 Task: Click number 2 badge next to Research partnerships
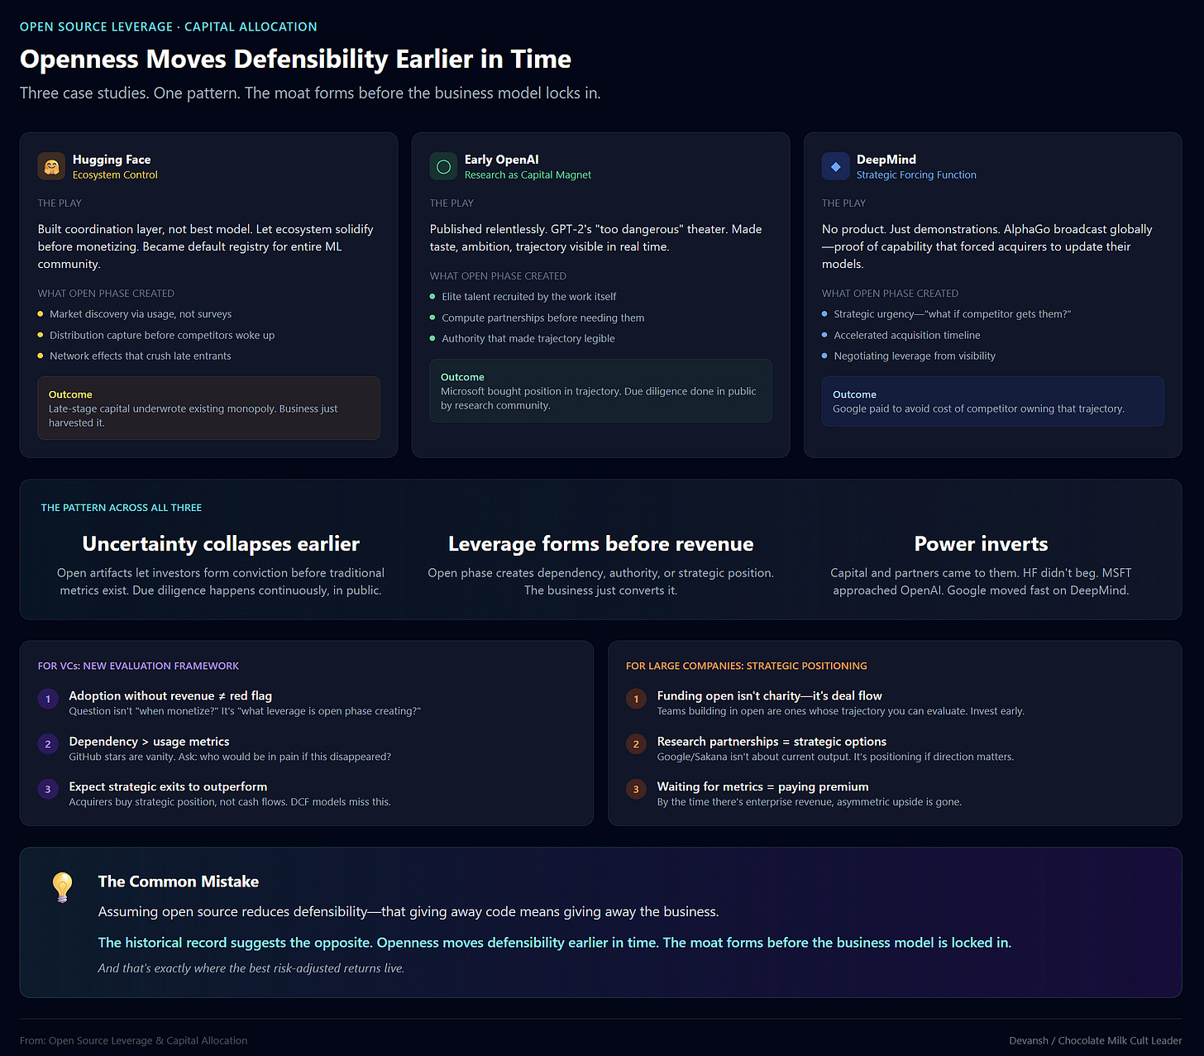(x=636, y=744)
